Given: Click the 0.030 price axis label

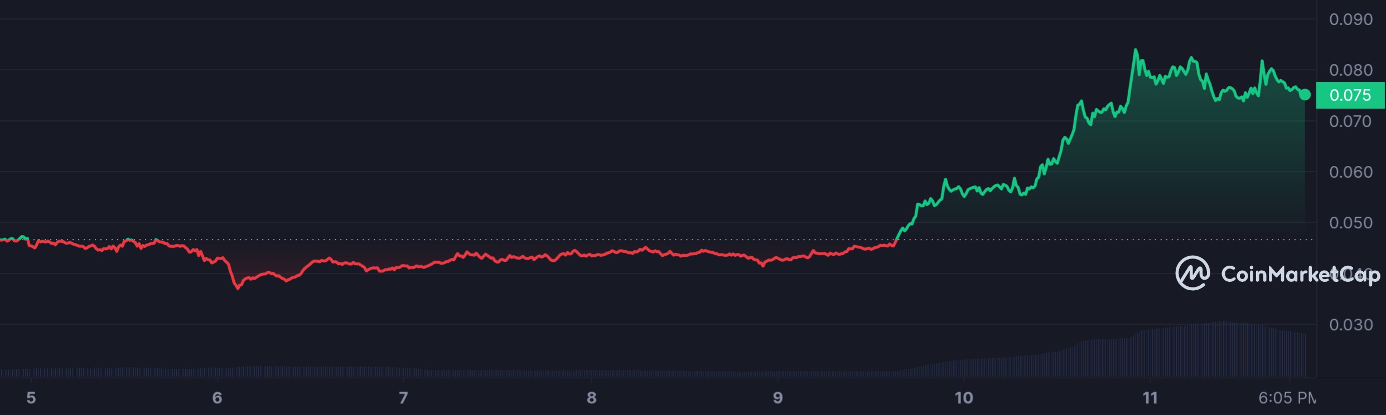Looking at the screenshot, I should [1350, 325].
